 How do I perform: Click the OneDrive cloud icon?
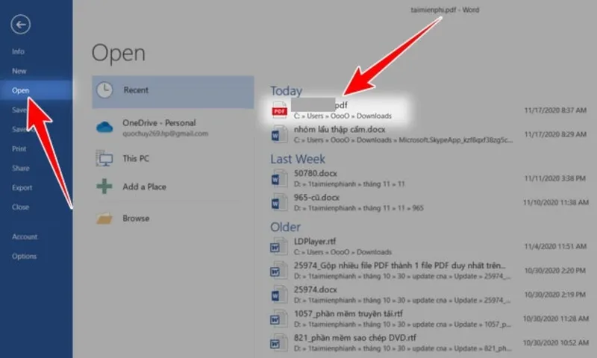(104, 127)
